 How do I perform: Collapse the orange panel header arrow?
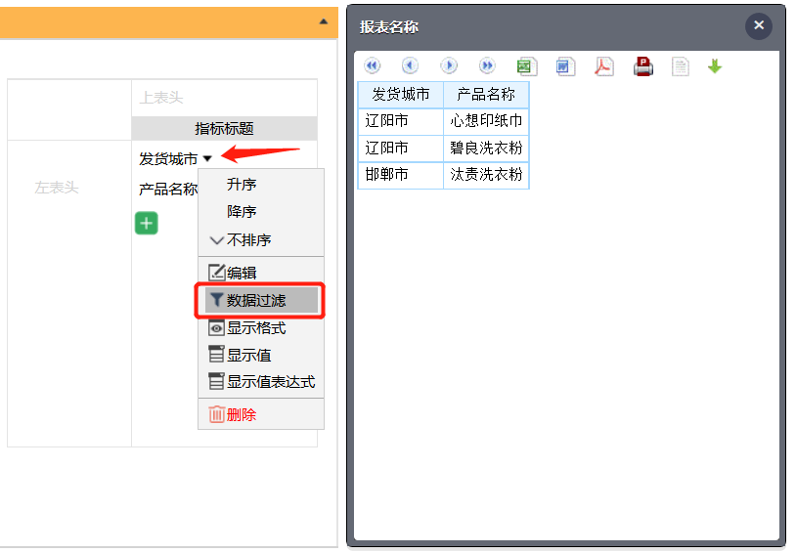coord(324,21)
